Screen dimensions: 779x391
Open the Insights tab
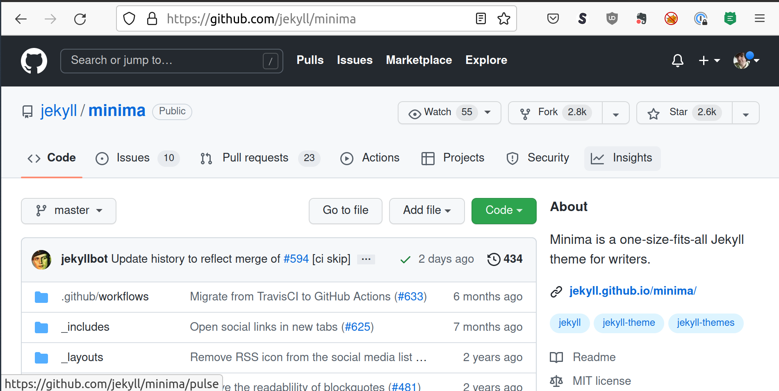click(622, 158)
